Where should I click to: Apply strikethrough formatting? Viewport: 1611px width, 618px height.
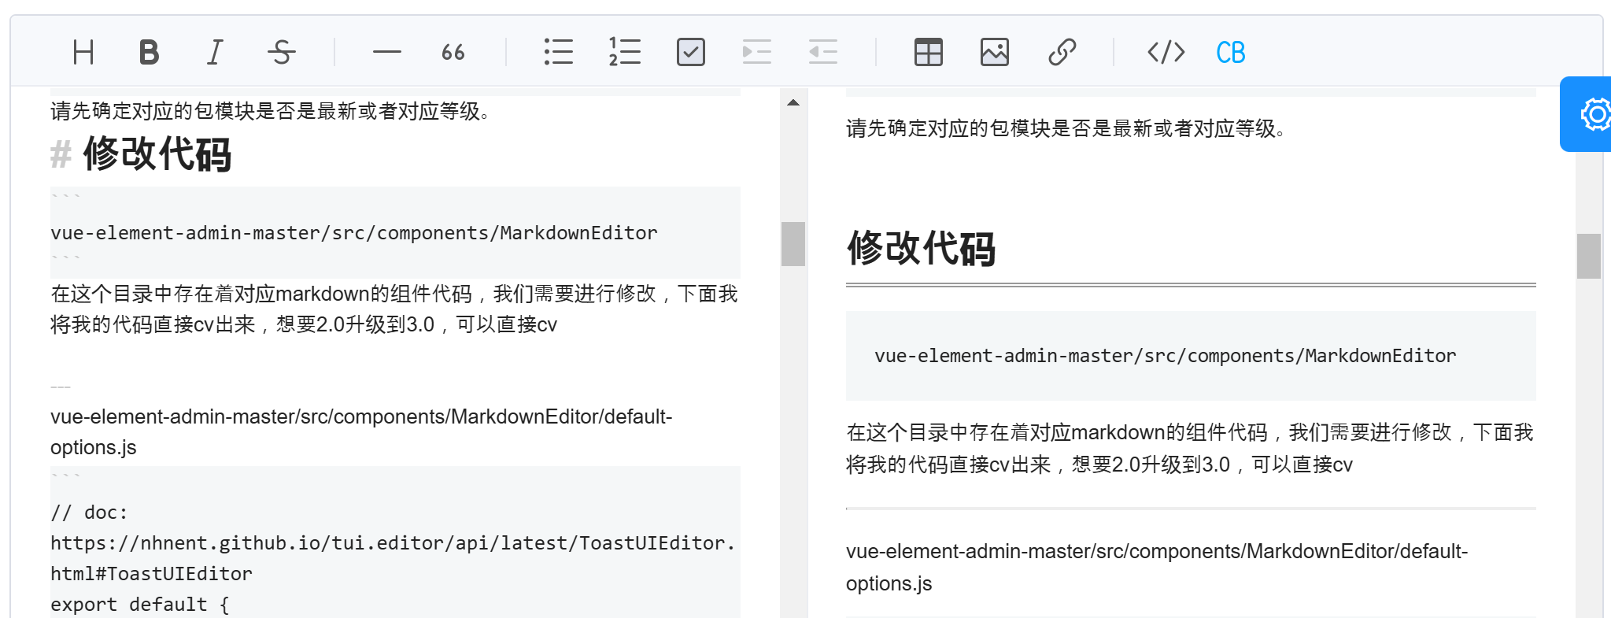[x=281, y=53]
